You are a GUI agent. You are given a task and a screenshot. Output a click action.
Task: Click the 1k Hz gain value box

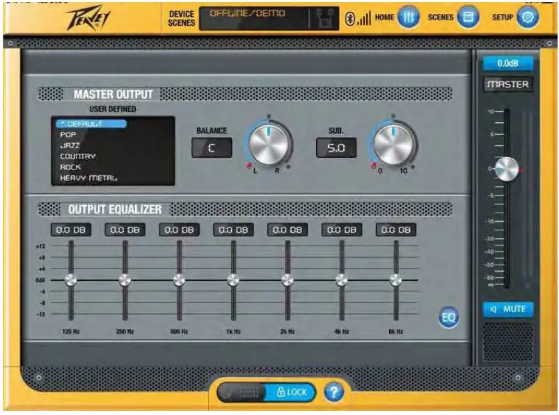click(233, 230)
